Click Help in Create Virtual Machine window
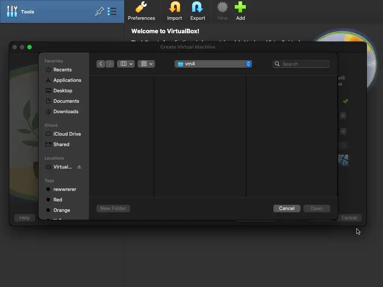 click(x=24, y=218)
